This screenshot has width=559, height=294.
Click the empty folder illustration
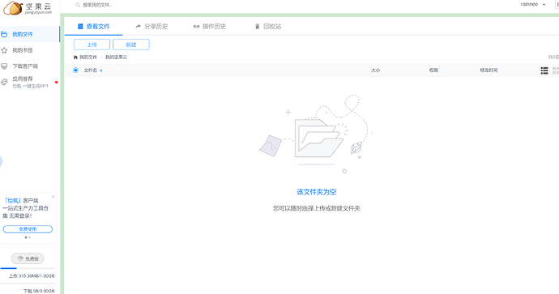tap(317, 134)
